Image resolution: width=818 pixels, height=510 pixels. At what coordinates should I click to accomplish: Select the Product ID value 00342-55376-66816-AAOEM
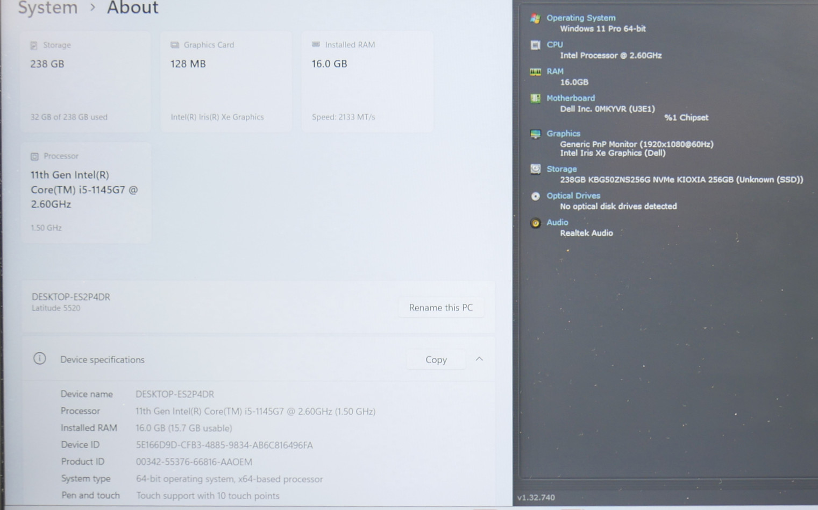click(194, 462)
